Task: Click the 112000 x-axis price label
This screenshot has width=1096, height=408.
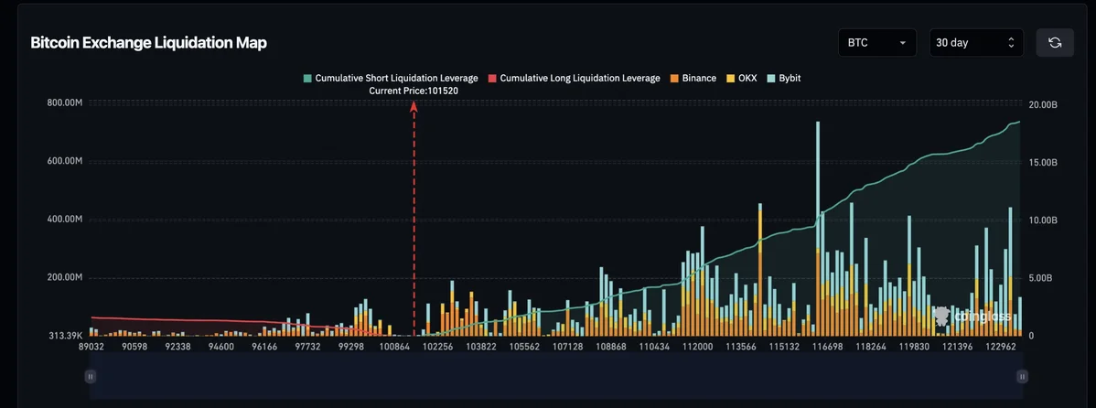Action: click(x=698, y=348)
